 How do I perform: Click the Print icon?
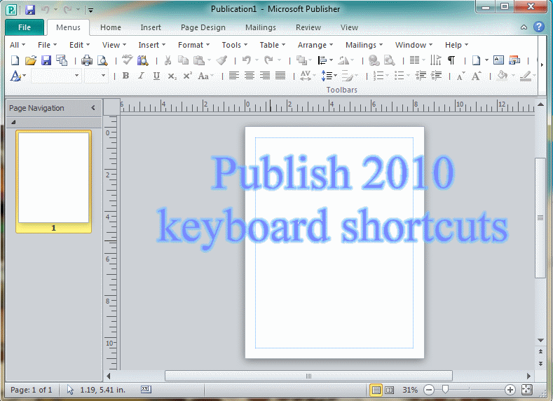tap(87, 60)
